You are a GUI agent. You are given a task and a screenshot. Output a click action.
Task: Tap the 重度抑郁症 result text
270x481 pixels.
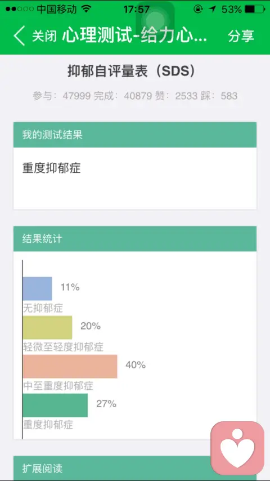(x=52, y=168)
